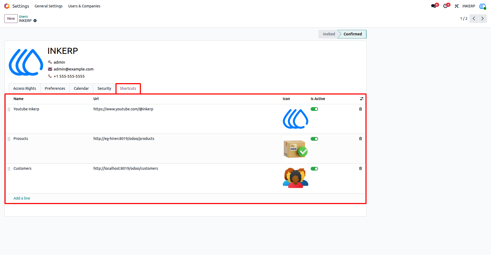Viewport: 491px width, 255px height.
Task: Select the Invited status stage
Action: [329, 34]
